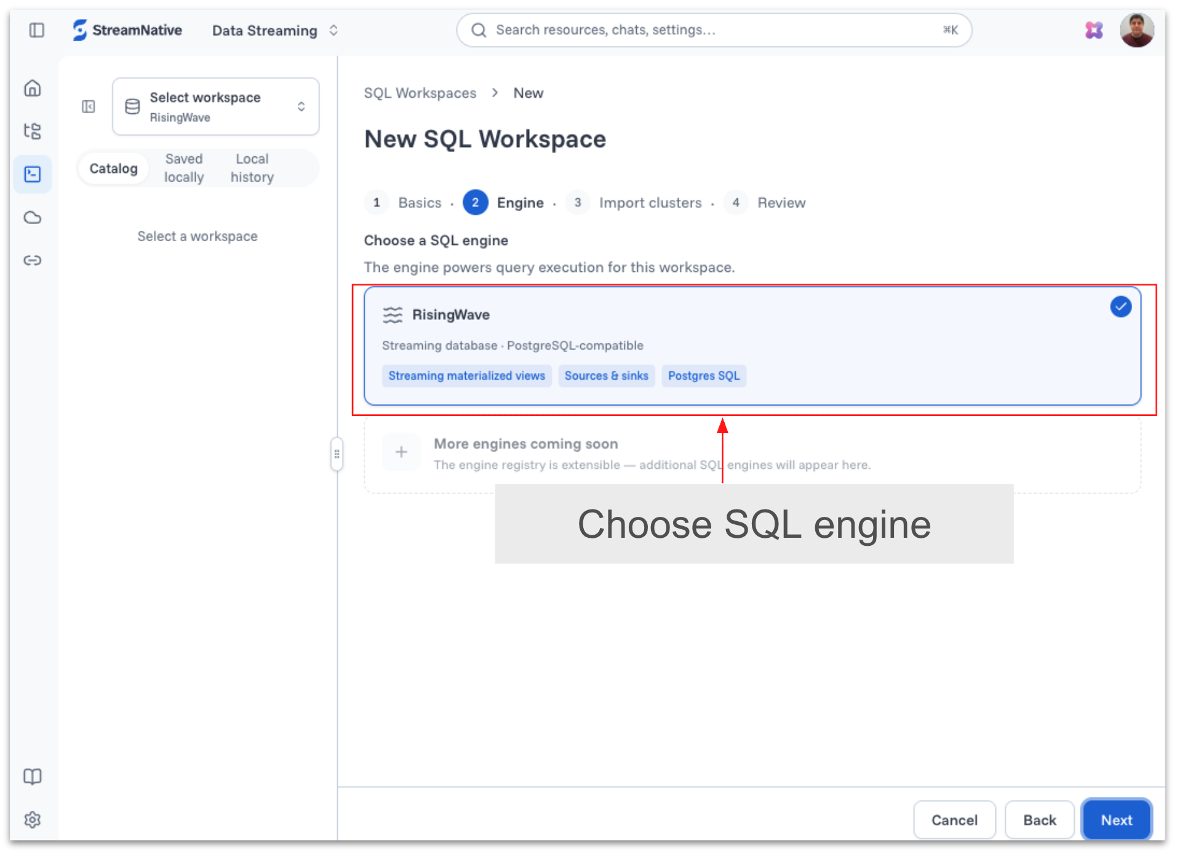Expand the Select workspace dropdown
The height and width of the screenshot is (851, 1177).
click(216, 107)
